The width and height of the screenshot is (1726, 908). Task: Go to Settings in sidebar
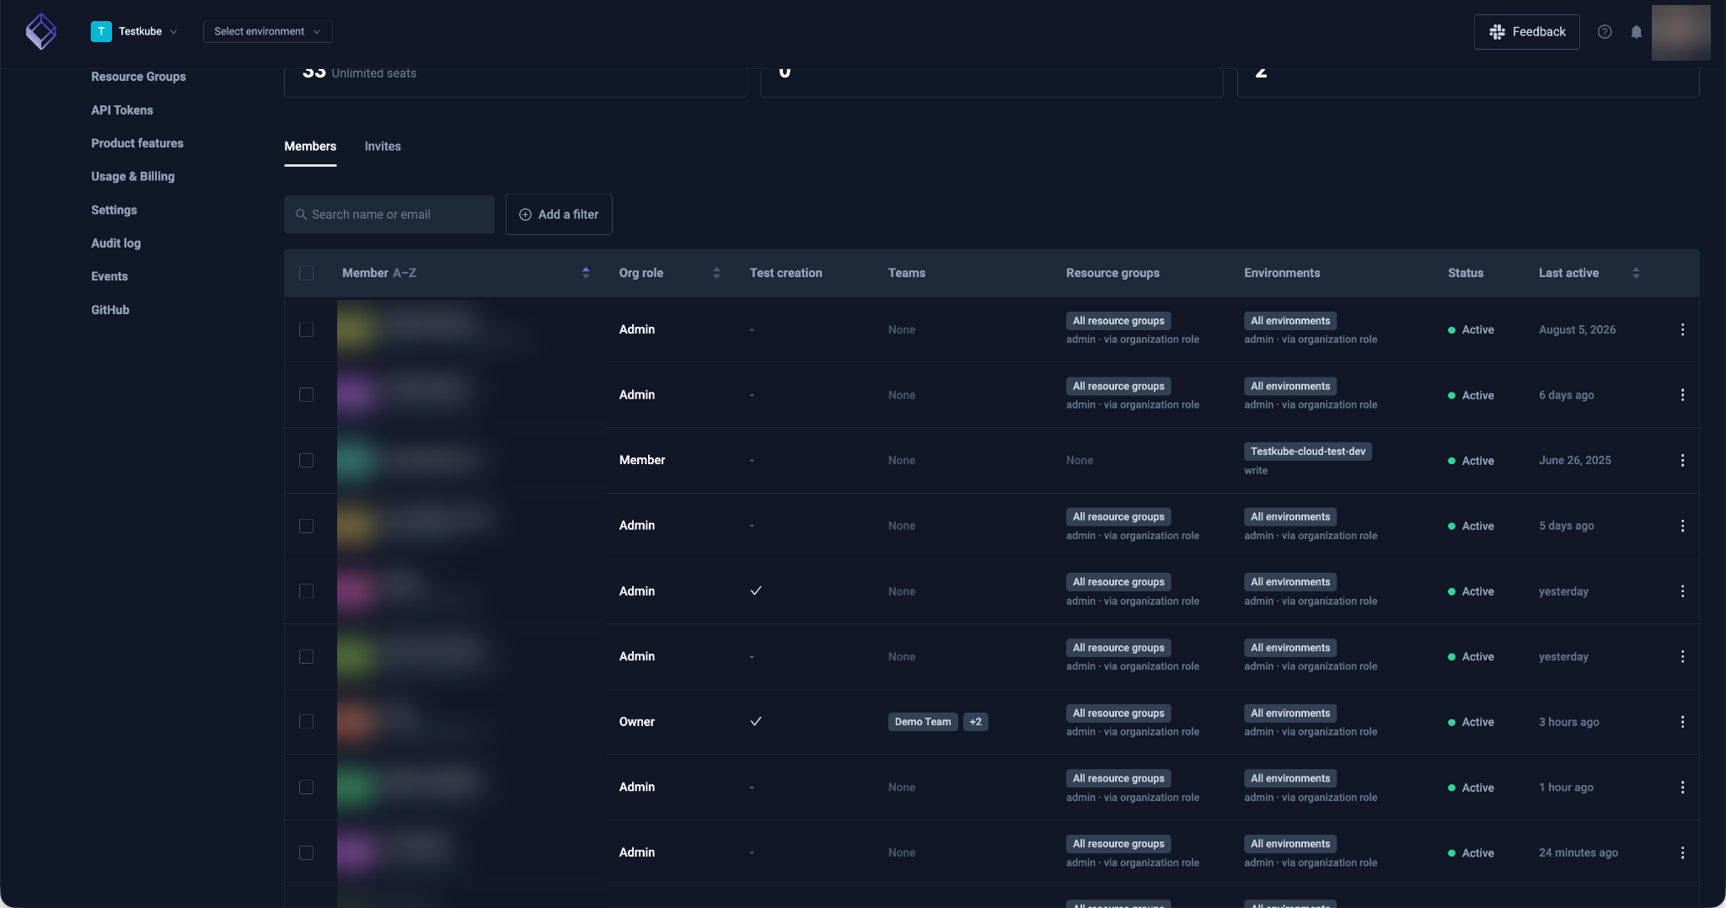114,210
